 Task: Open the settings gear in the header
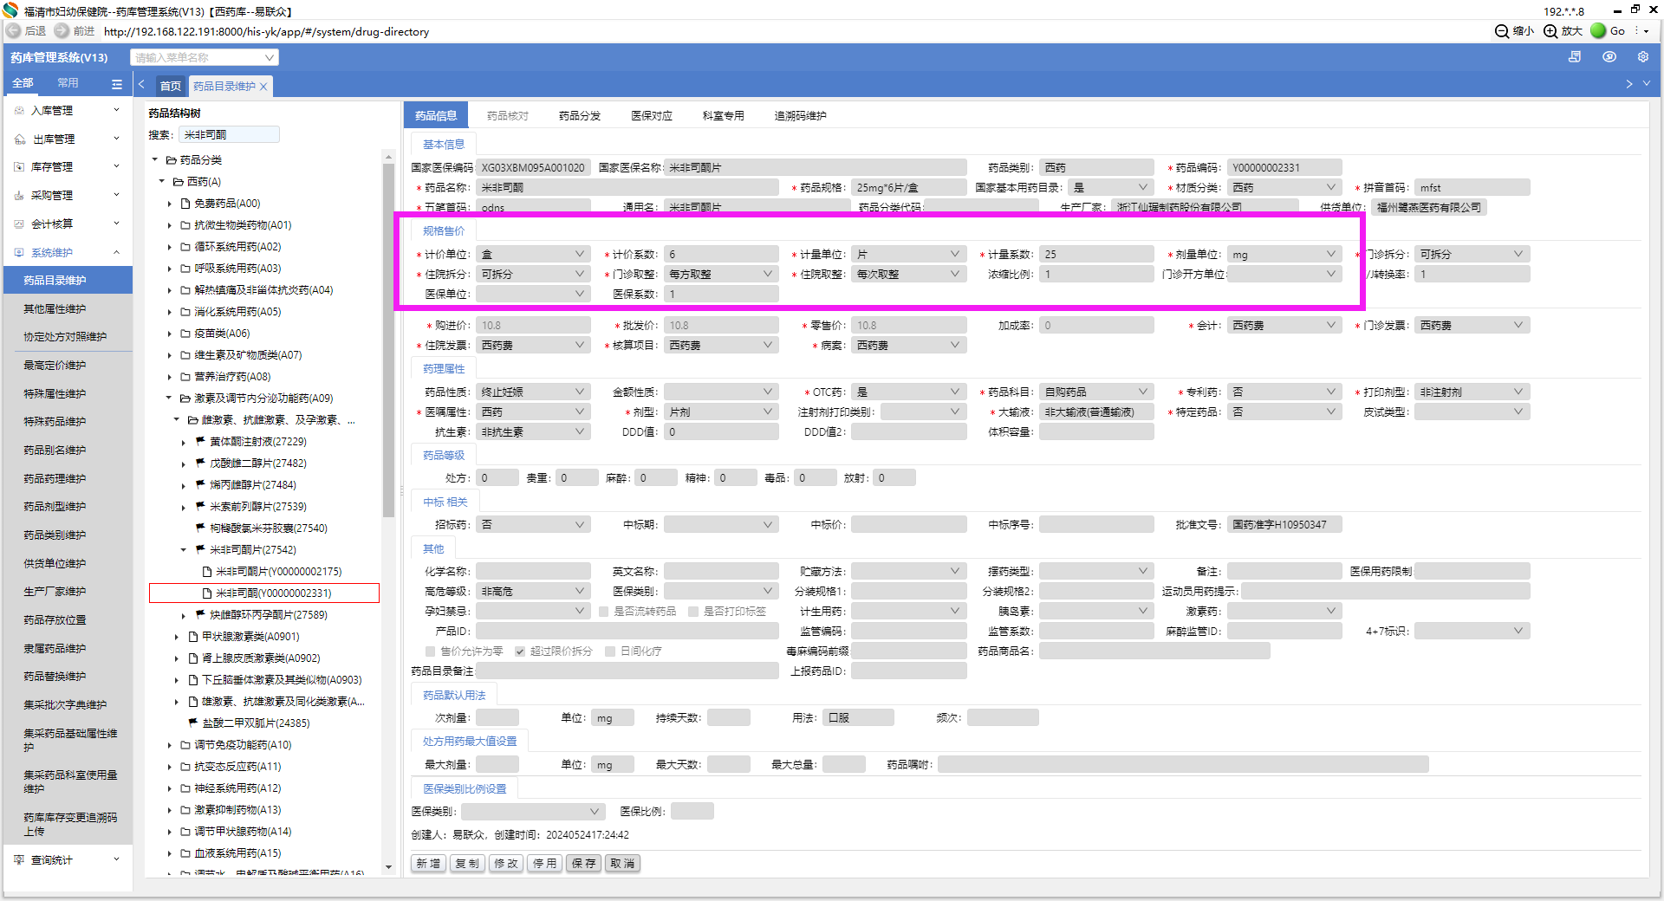tap(1642, 57)
